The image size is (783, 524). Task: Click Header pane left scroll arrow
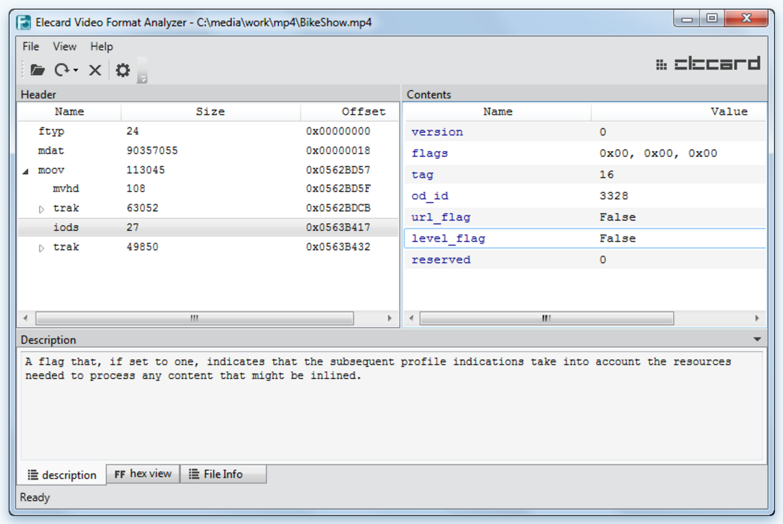point(25,318)
